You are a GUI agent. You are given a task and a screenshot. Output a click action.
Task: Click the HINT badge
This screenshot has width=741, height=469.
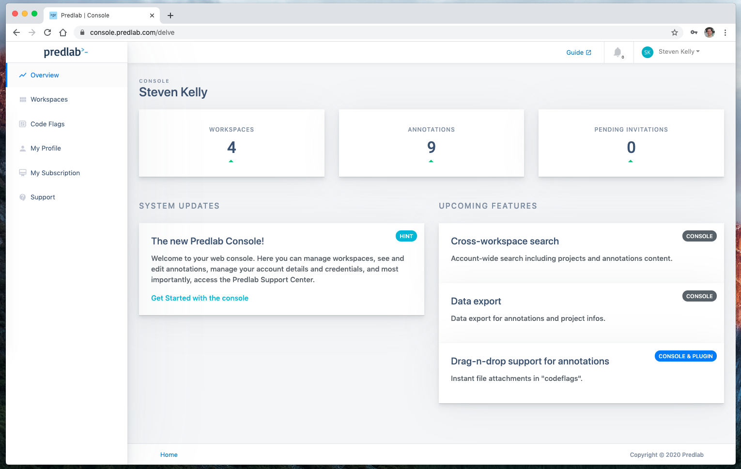click(406, 236)
